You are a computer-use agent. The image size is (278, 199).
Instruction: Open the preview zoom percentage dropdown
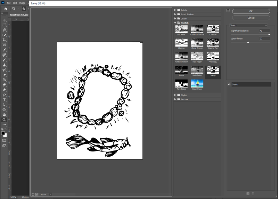51,194
